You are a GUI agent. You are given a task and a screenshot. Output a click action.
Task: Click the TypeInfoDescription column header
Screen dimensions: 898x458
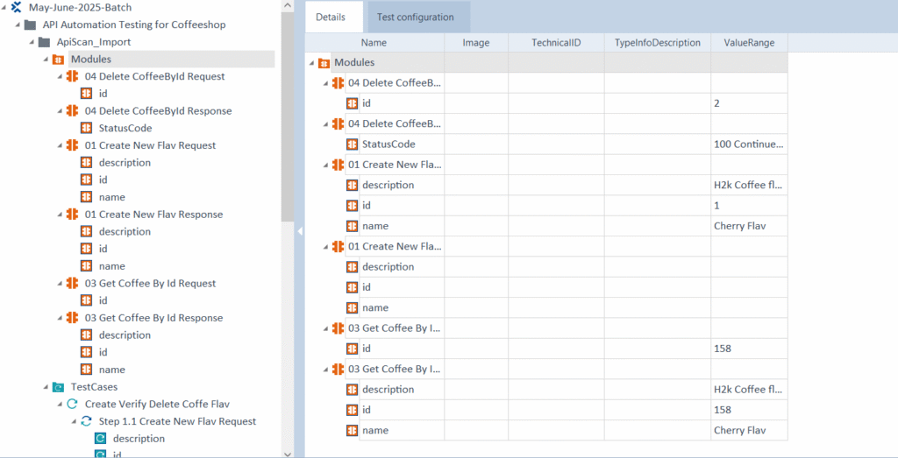point(658,43)
